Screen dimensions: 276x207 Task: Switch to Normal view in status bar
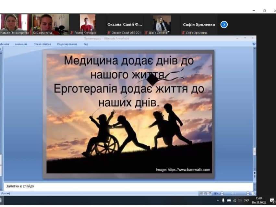(201, 193)
